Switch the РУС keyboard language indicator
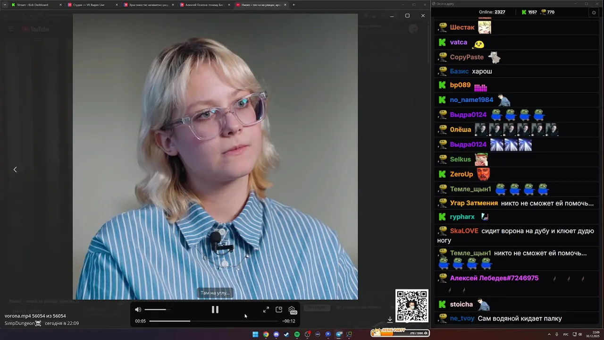Screen dimensions: 604x340 [566, 334]
